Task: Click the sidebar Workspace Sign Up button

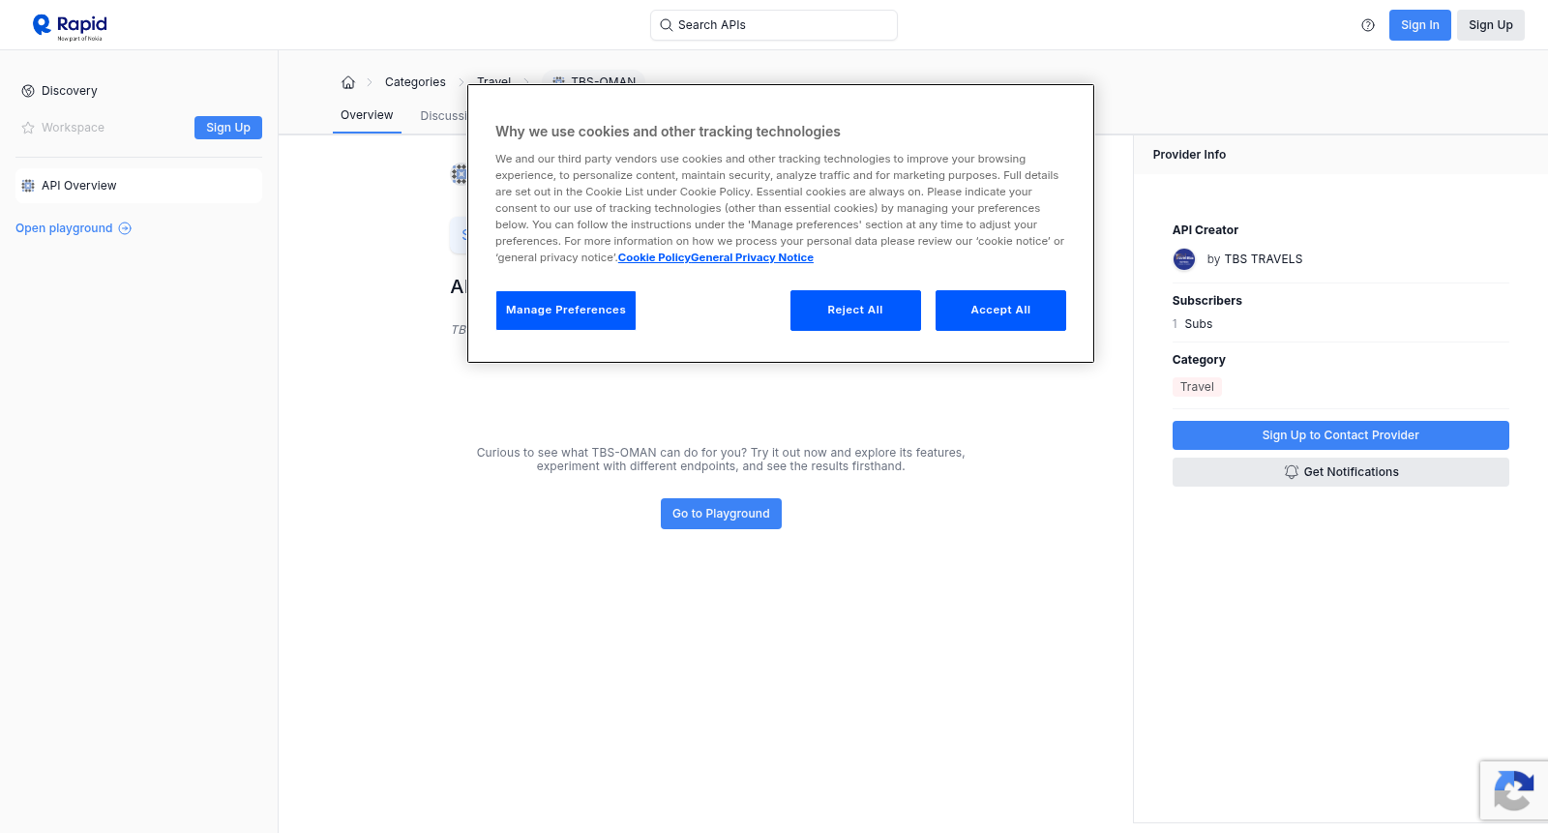Action: coord(228,128)
